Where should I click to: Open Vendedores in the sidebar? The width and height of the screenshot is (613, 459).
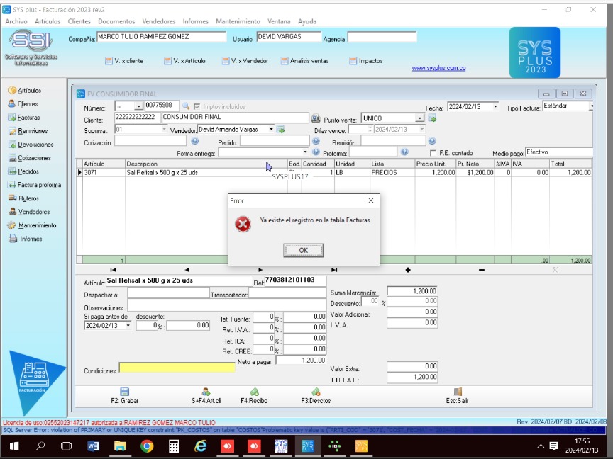28,212
